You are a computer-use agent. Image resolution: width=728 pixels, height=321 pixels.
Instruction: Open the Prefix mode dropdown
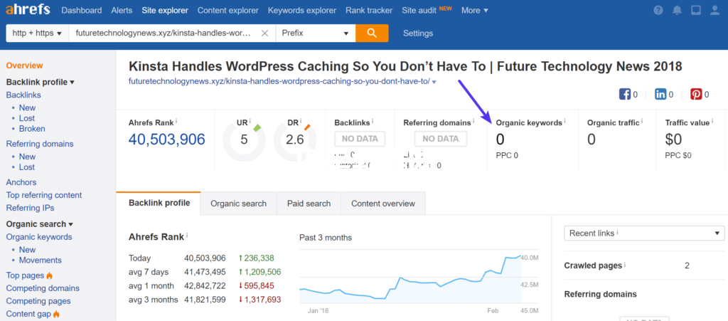pyautogui.click(x=316, y=33)
